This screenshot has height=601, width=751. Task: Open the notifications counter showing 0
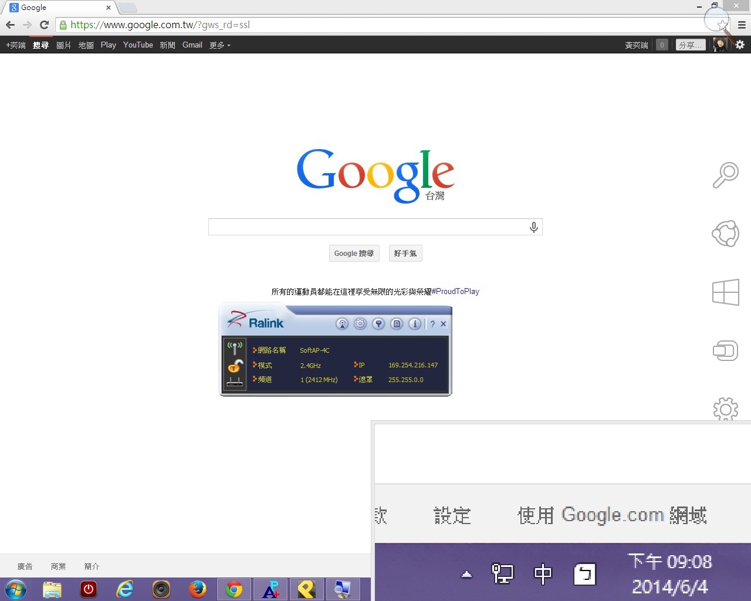[x=662, y=45]
